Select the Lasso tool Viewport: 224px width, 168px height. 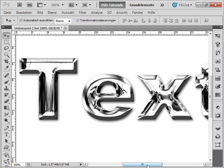[6, 48]
